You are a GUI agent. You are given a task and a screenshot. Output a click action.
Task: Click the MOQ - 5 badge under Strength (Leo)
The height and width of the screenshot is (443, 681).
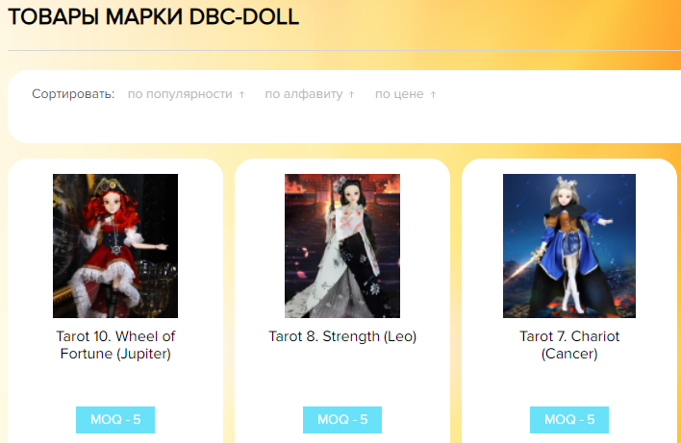coord(342,420)
